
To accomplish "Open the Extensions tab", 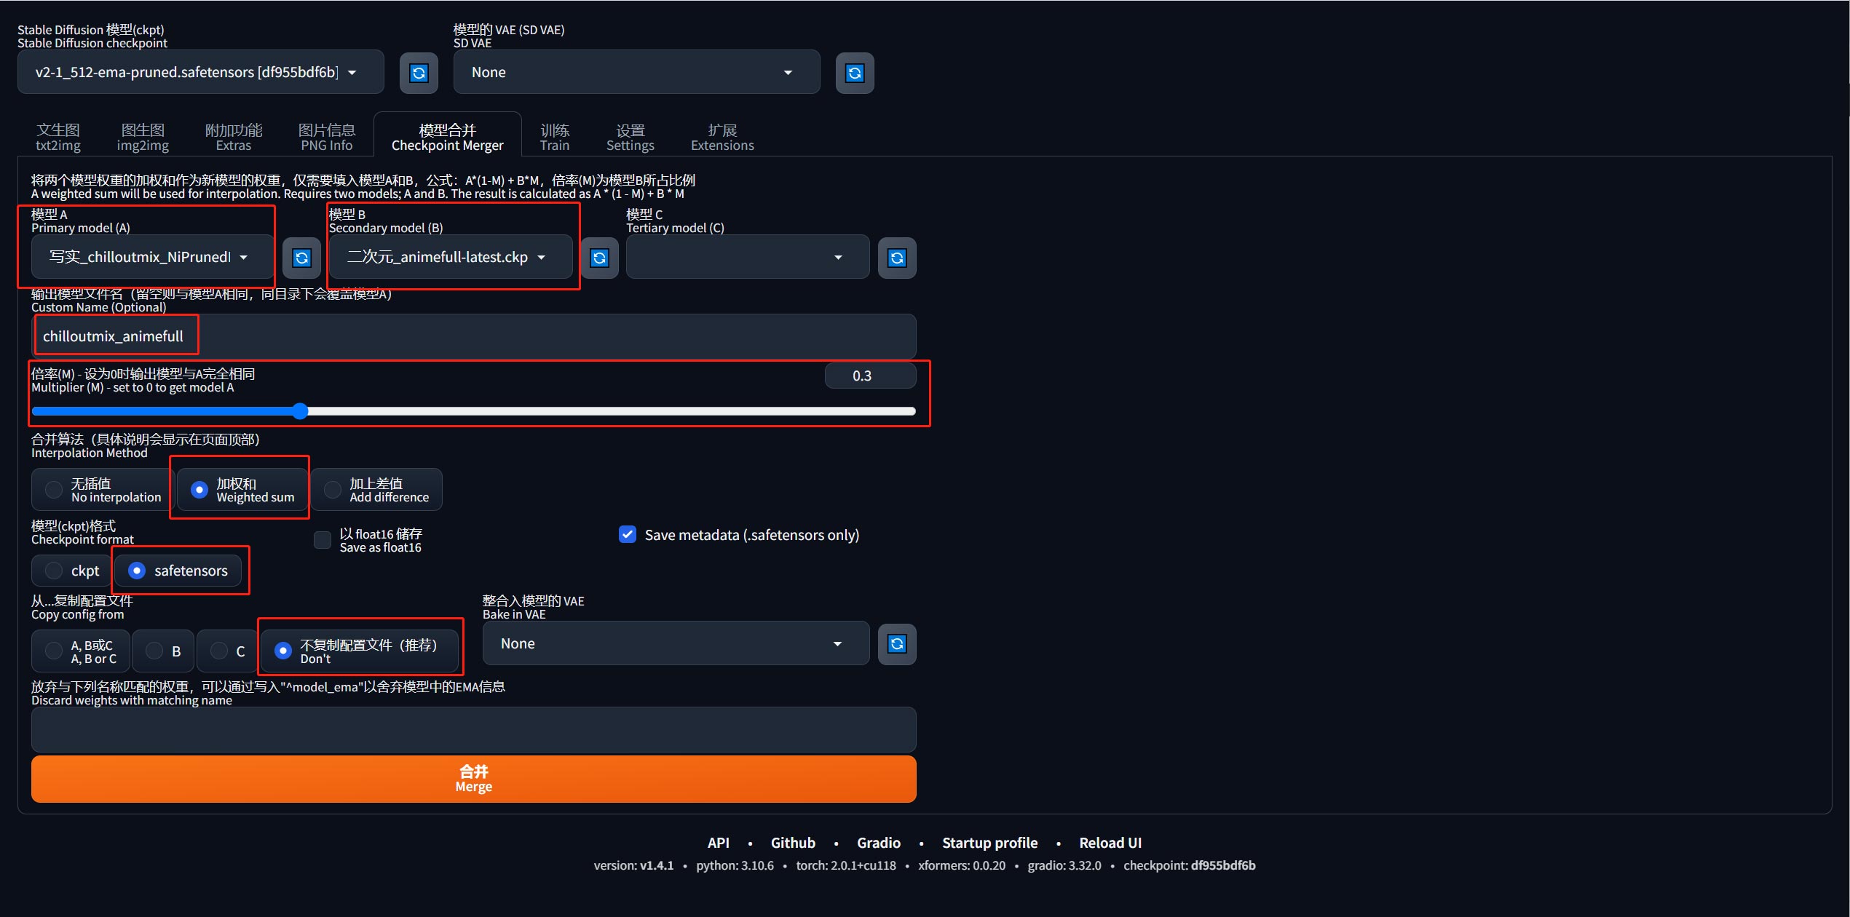I will pos(722,137).
